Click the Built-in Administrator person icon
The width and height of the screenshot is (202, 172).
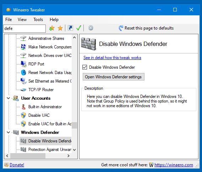pyautogui.click(x=23, y=107)
